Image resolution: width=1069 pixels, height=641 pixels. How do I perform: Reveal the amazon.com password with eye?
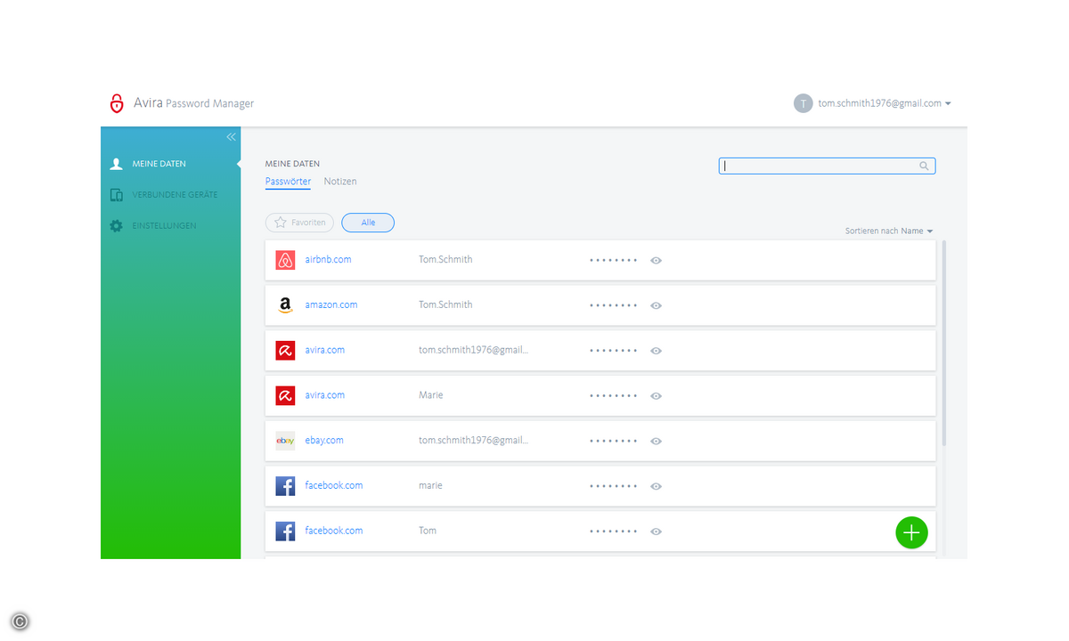click(x=656, y=305)
